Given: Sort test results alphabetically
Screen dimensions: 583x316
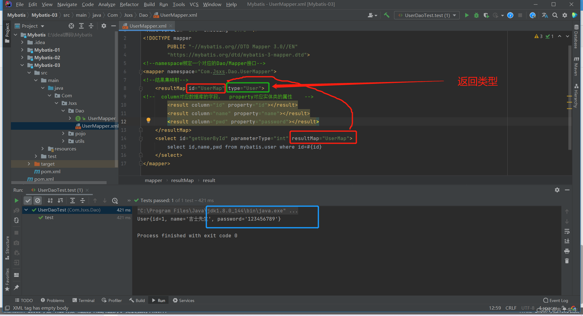Looking at the screenshot, I should click(50, 201).
